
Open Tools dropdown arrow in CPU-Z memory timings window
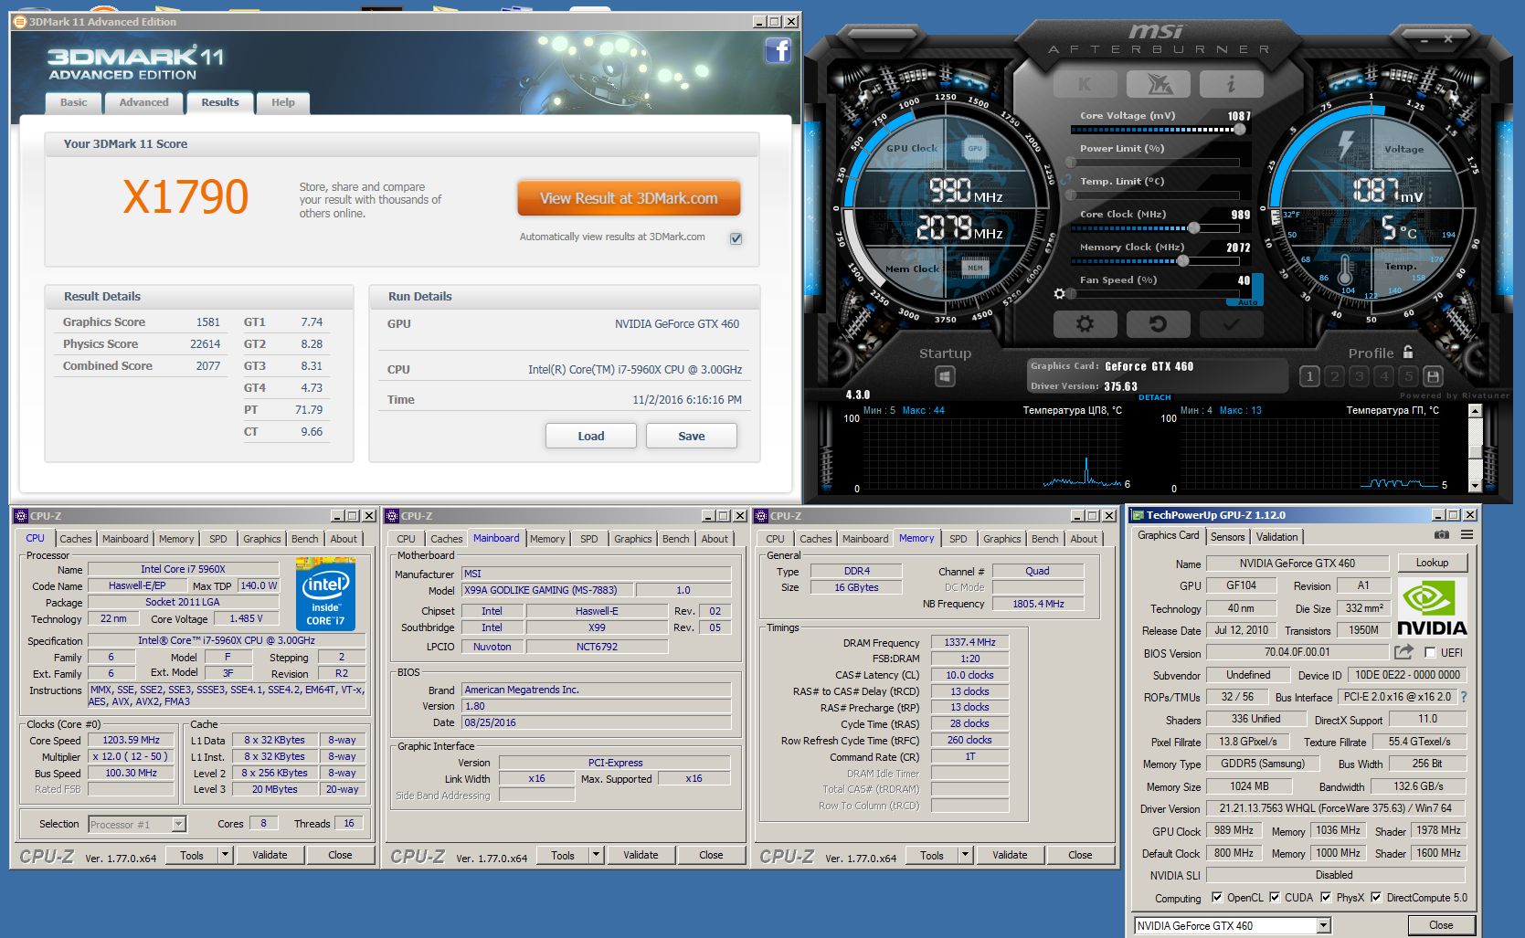pos(965,855)
